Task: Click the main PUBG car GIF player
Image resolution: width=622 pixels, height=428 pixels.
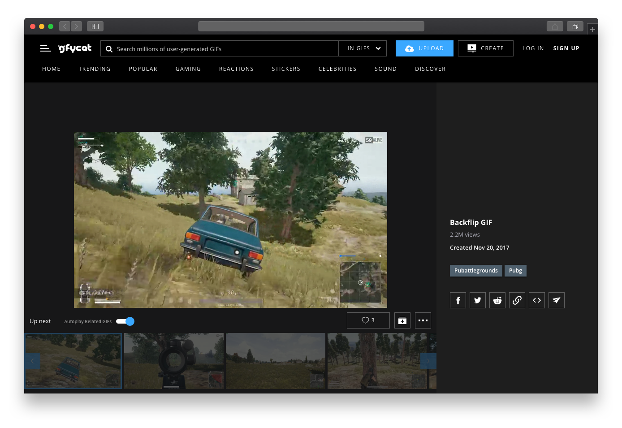Action: point(230,220)
